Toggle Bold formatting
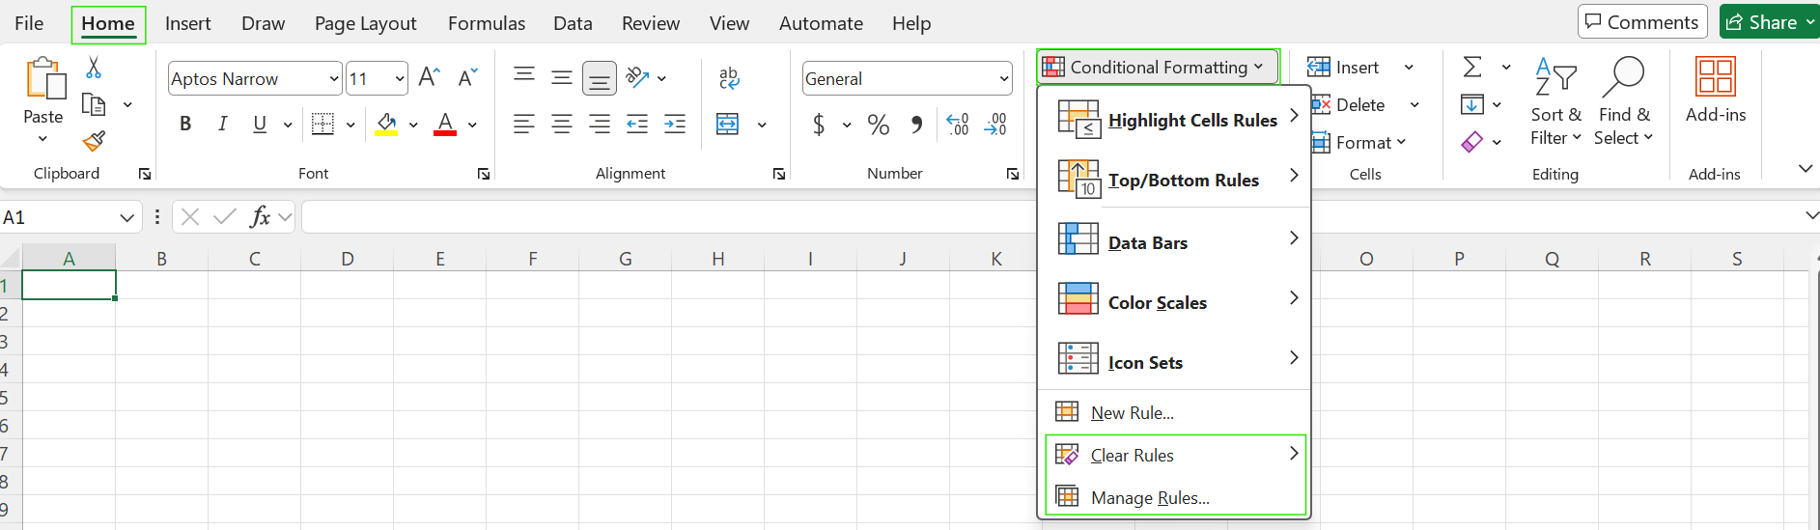 185,124
